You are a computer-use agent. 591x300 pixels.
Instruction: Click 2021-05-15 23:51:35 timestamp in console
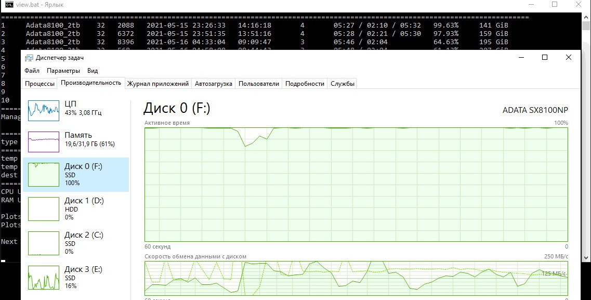pos(186,34)
